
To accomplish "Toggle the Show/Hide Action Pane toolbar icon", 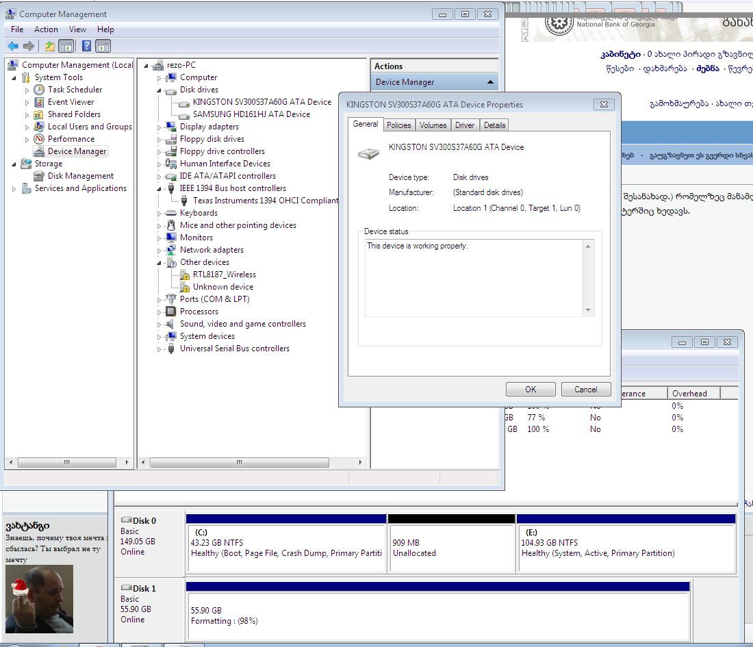I will click(x=103, y=46).
